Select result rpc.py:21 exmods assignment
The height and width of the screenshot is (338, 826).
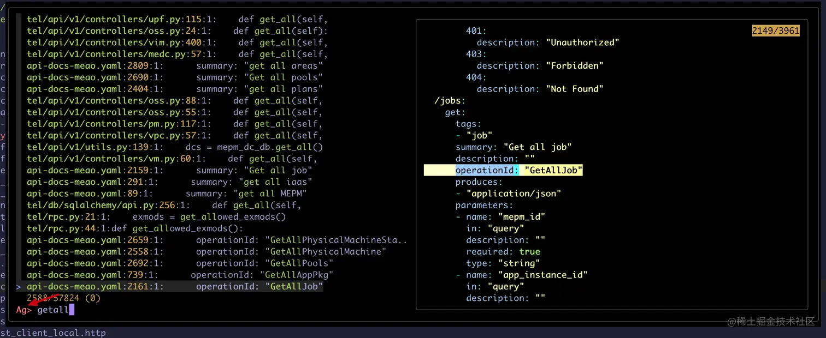click(x=156, y=217)
